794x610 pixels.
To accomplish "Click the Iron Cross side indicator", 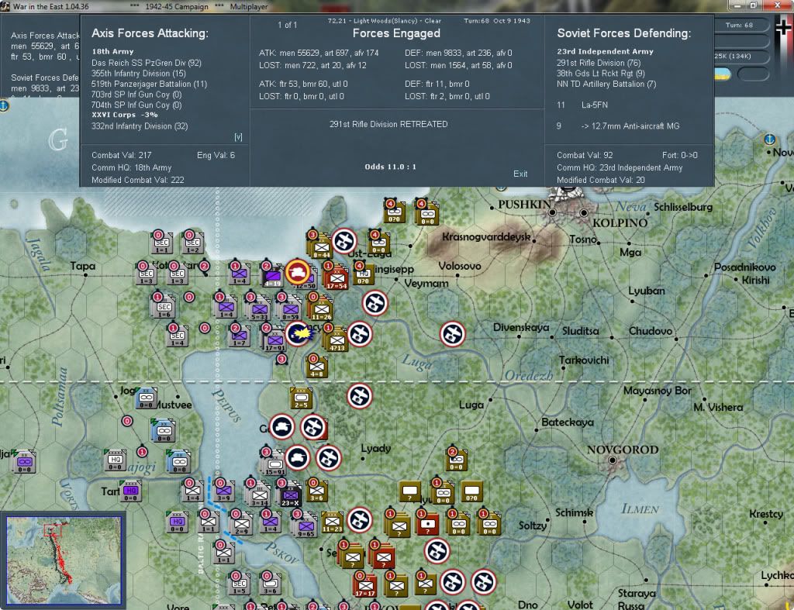I will coord(784,29).
